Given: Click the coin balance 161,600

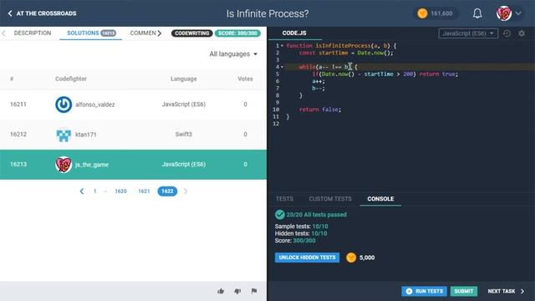Looking at the screenshot, I should [x=436, y=13].
